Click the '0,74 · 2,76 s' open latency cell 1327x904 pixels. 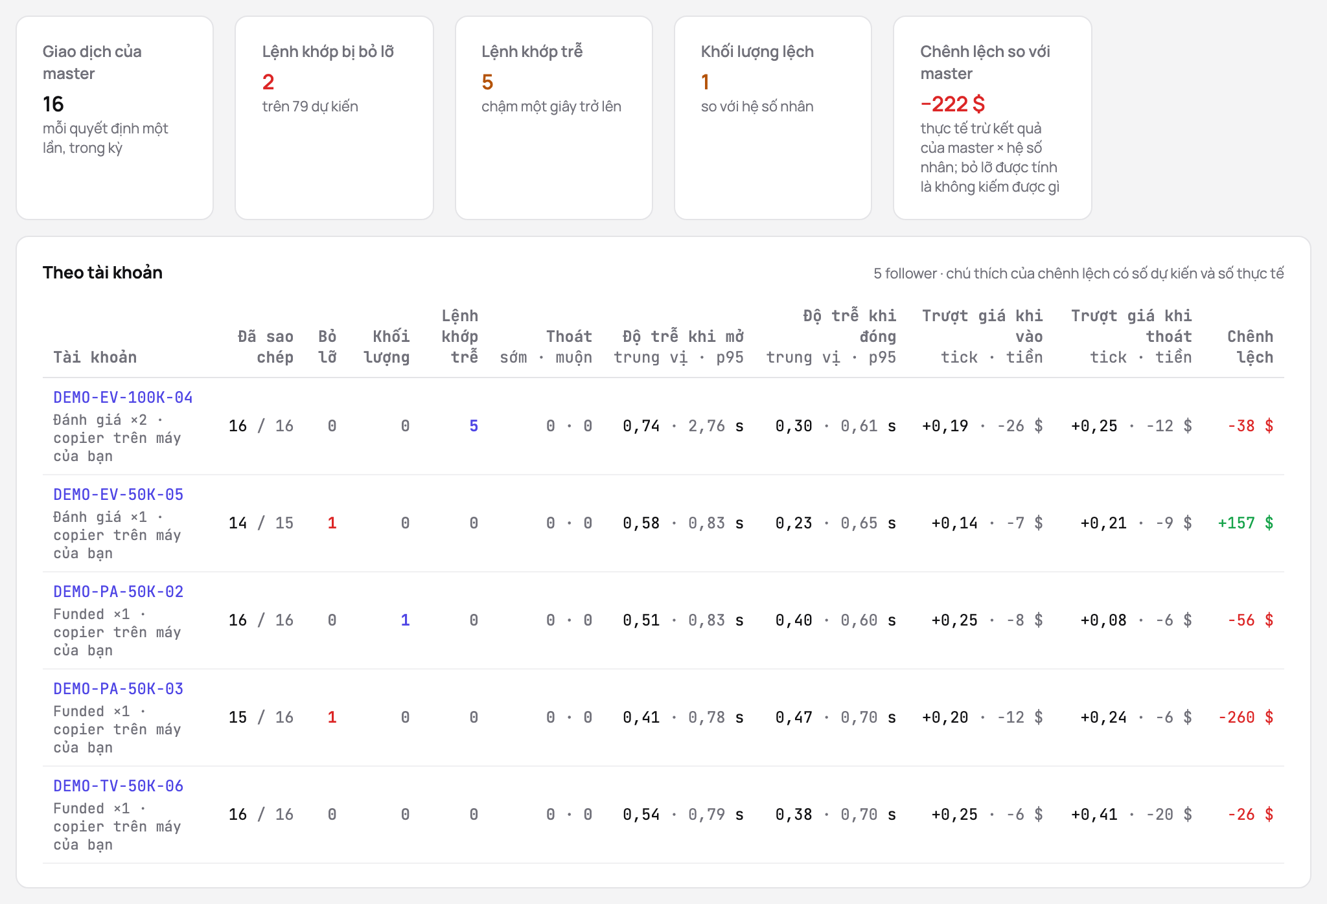click(x=683, y=426)
